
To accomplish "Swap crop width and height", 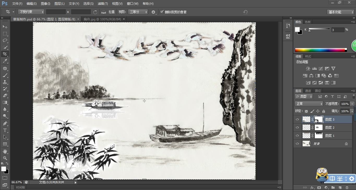I will [95, 12].
